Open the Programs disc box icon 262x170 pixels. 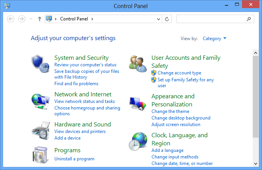pos(40,155)
